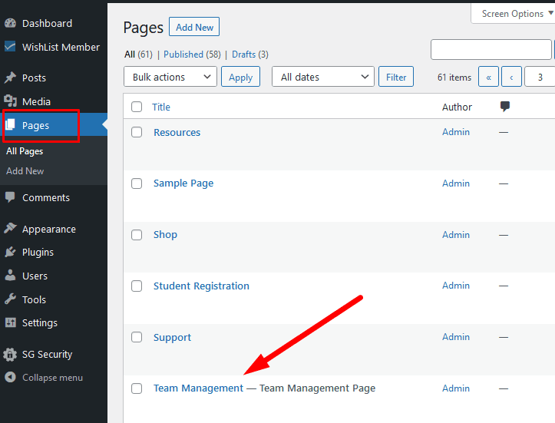
Task: Go to first page of results
Action: [488, 77]
